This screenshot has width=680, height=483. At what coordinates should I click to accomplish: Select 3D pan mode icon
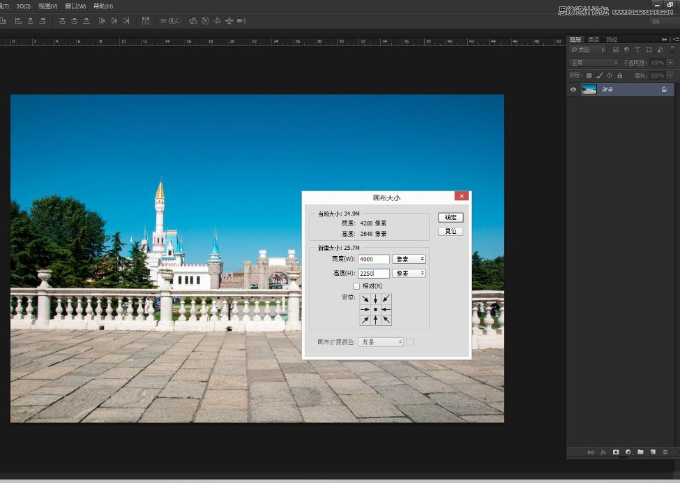[x=217, y=20]
